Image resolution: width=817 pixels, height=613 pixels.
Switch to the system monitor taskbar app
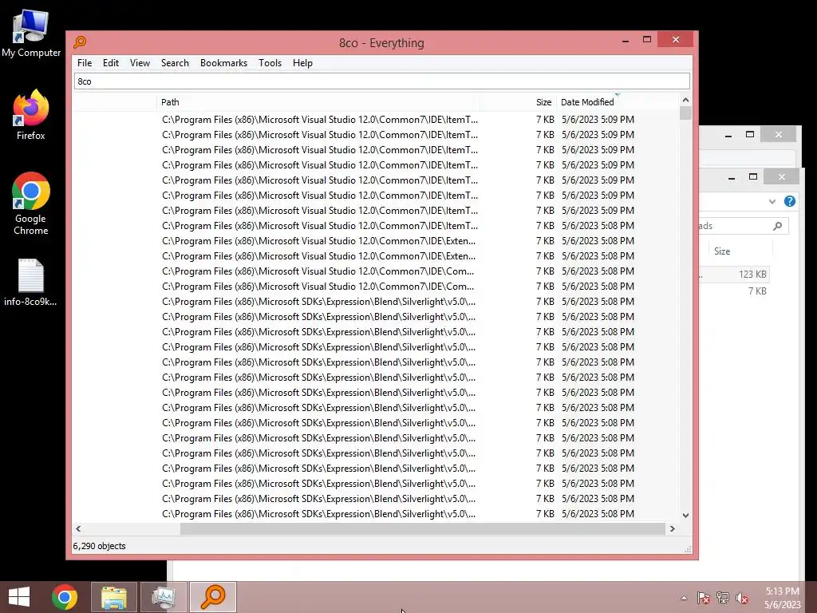(163, 597)
